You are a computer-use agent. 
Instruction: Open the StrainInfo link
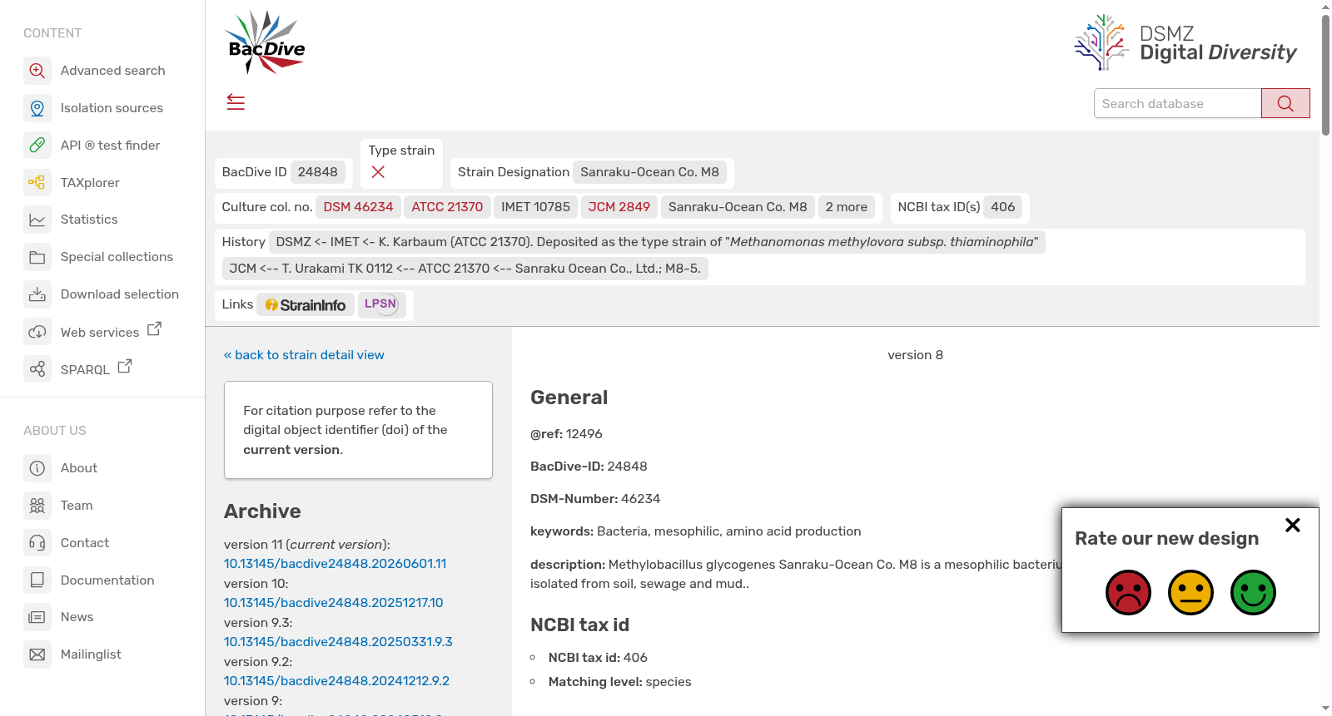(306, 305)
